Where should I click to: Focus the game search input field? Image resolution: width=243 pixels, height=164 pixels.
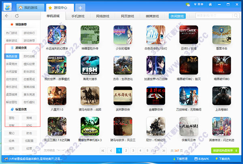click(214, 16)
